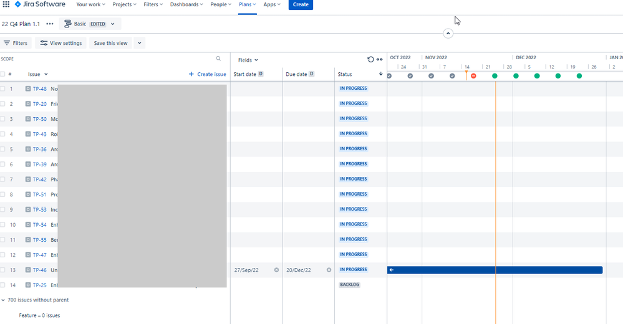
Task: Toggle the select-all issues checkbox
Action: coord(2,74)
